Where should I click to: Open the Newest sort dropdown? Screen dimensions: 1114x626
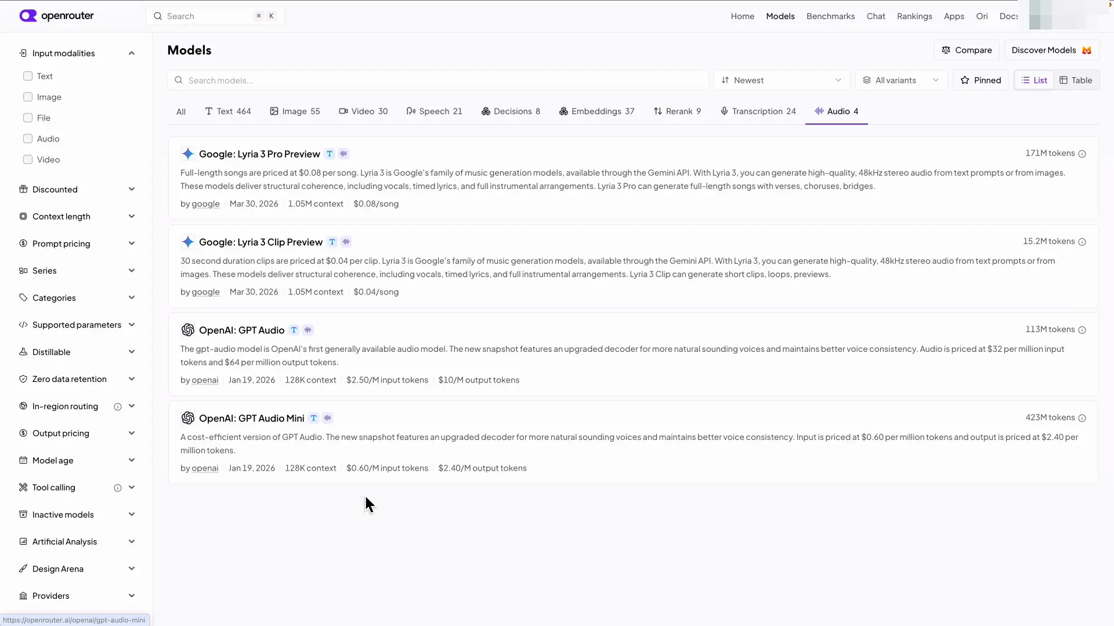pos(782,80)
